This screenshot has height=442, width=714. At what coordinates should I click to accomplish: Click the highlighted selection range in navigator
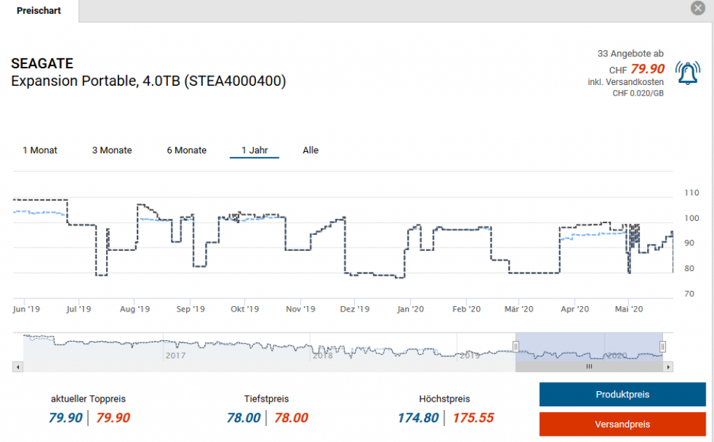coord(588,346)
